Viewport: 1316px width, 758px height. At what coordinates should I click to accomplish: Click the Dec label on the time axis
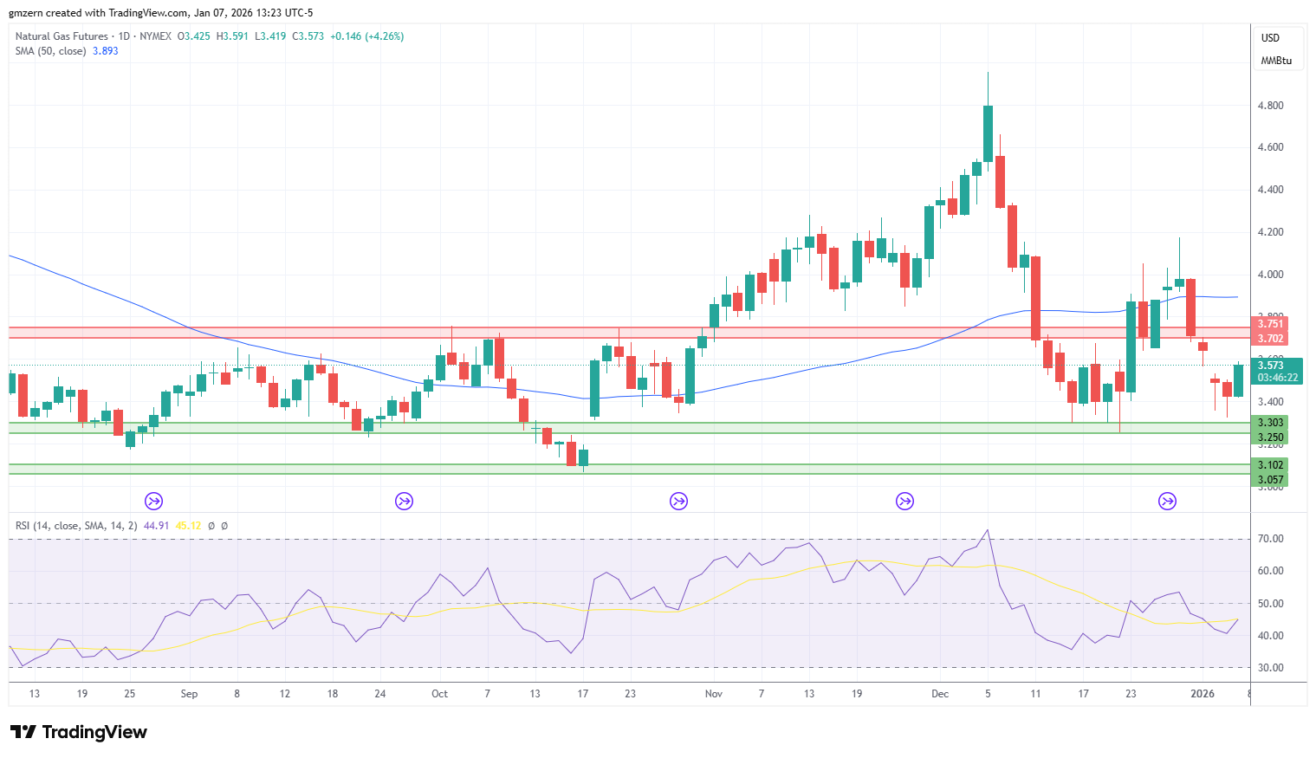click(x=940, y=694)
